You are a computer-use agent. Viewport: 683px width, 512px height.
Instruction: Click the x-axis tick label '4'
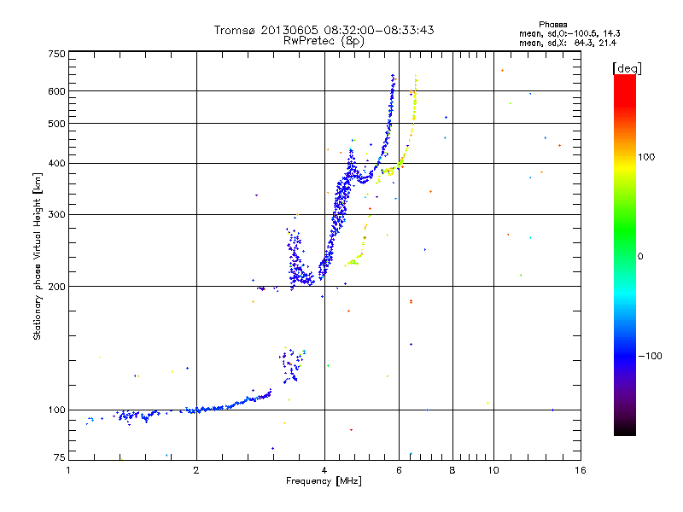coord(324,470)
